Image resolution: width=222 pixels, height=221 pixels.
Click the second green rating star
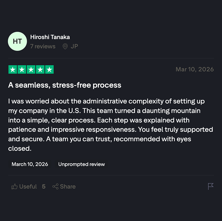(x=22, y=70)
